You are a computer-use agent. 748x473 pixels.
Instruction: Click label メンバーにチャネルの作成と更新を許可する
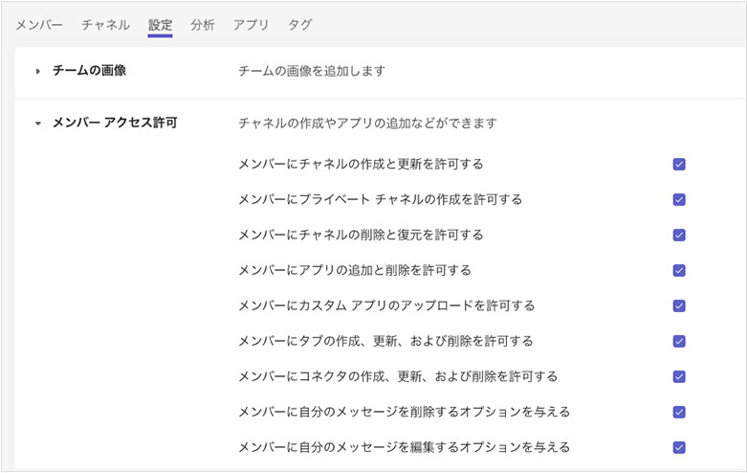coord(362,164)
